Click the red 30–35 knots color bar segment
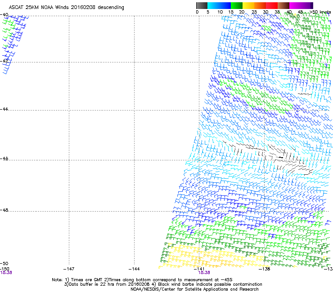333x292 pixels. 272,5
